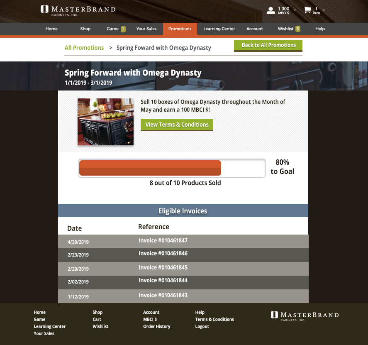Image resolution: width=368 pixels, height=345 pixels.
Task: Click the Date column header
Action: tap(74, 228)
